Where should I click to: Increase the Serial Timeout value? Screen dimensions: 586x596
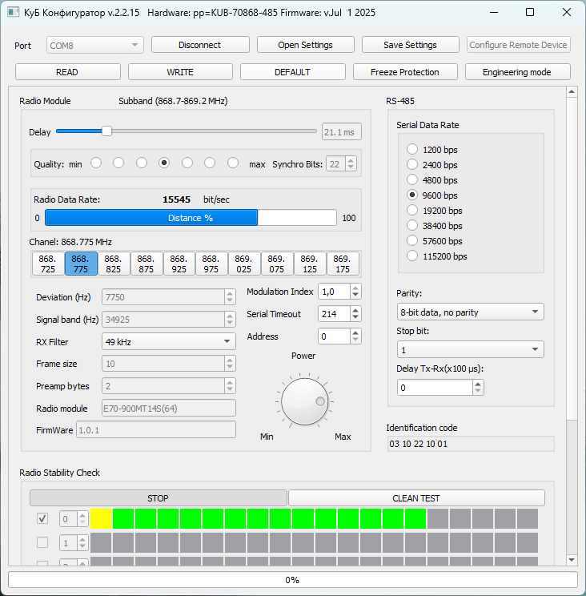click(355, 310)
